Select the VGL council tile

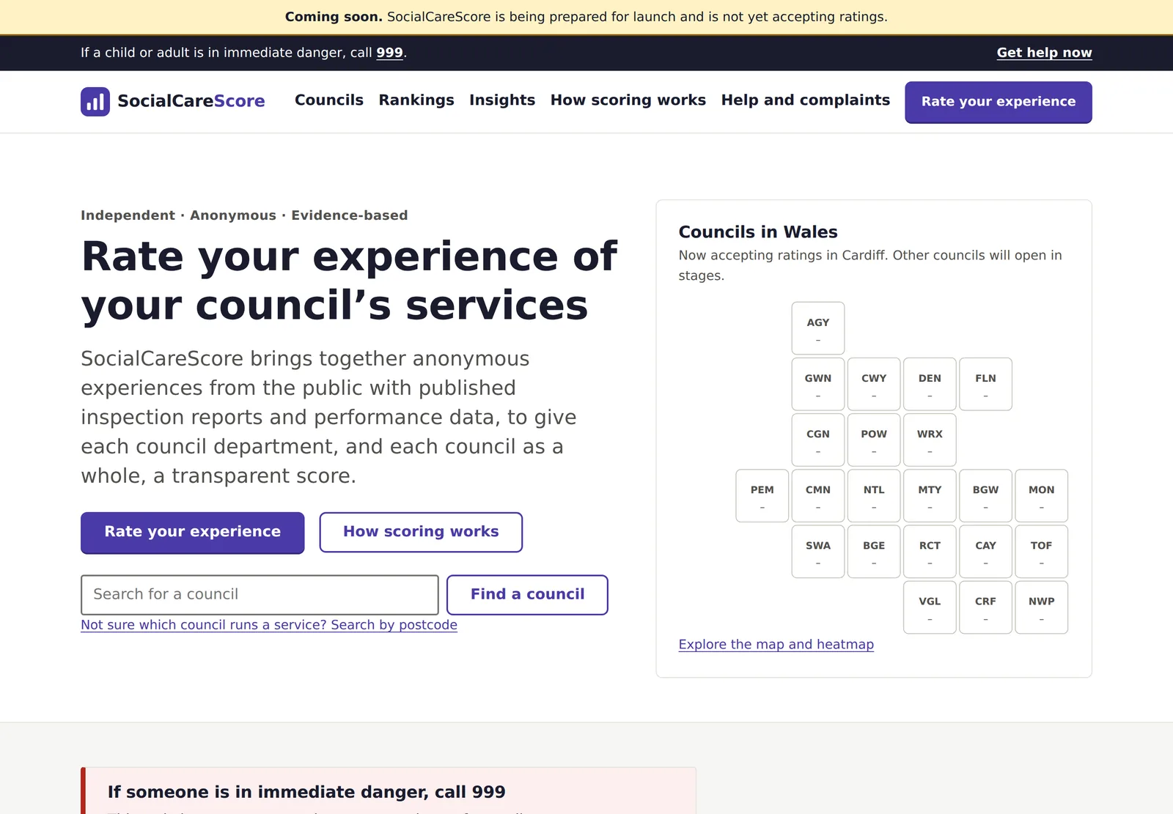930,607
